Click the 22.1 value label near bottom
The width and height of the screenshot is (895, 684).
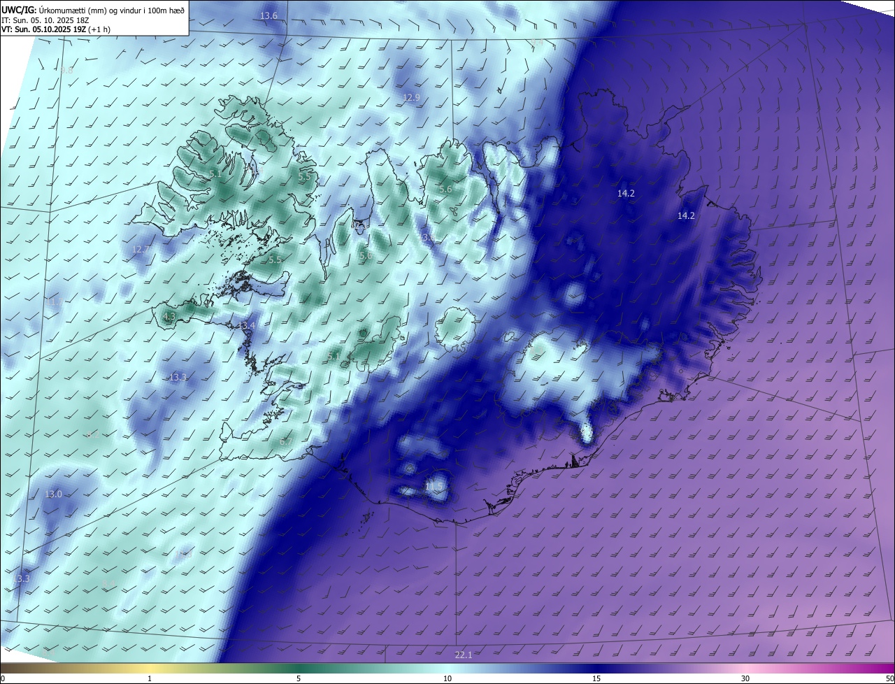click(464, 655)
